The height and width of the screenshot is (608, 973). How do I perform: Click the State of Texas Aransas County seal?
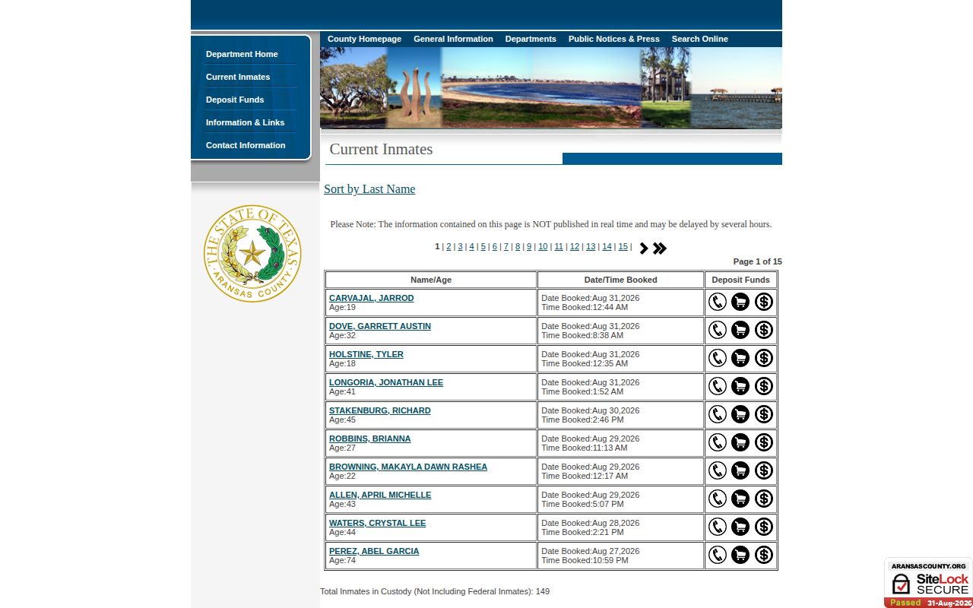coord(252,253)
